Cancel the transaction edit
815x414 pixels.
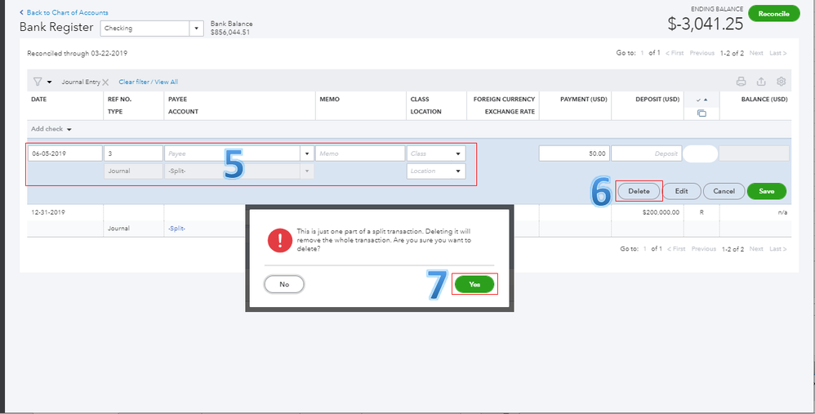click(x=724, y=191)
